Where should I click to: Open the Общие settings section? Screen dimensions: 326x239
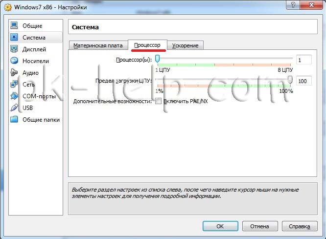point(32,26)
